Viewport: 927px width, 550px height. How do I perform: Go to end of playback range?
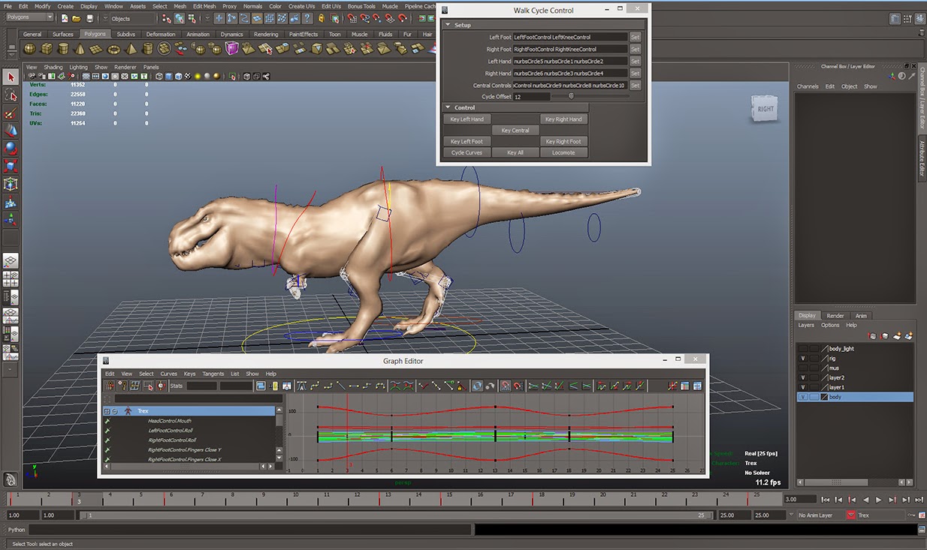(919, 499)
